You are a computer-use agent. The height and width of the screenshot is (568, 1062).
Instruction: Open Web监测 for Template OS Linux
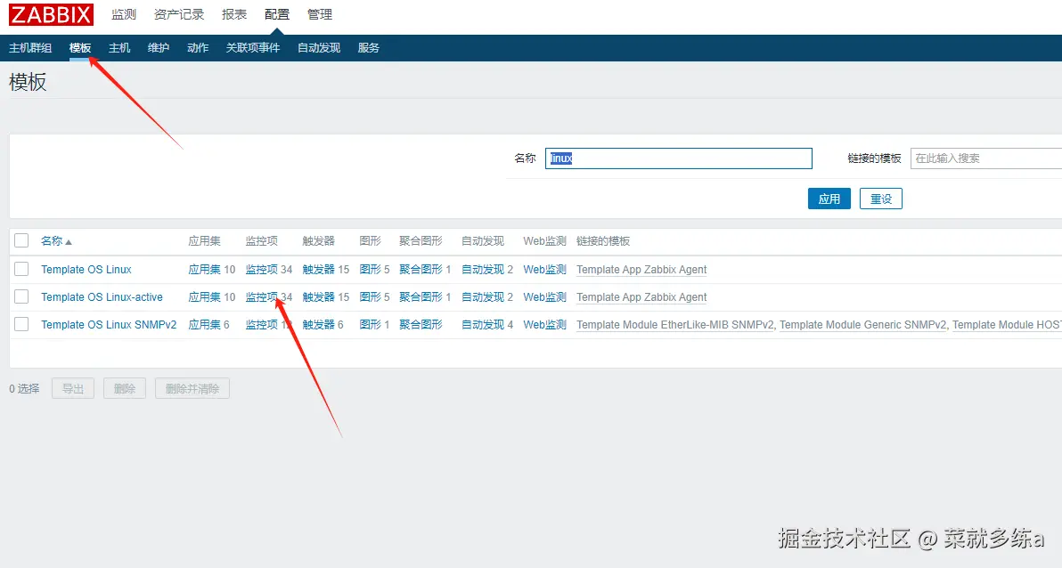[x=544, y=270]
